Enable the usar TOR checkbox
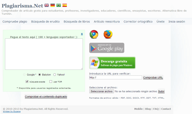Screen dimensions: 192x114 click(51, 81)
